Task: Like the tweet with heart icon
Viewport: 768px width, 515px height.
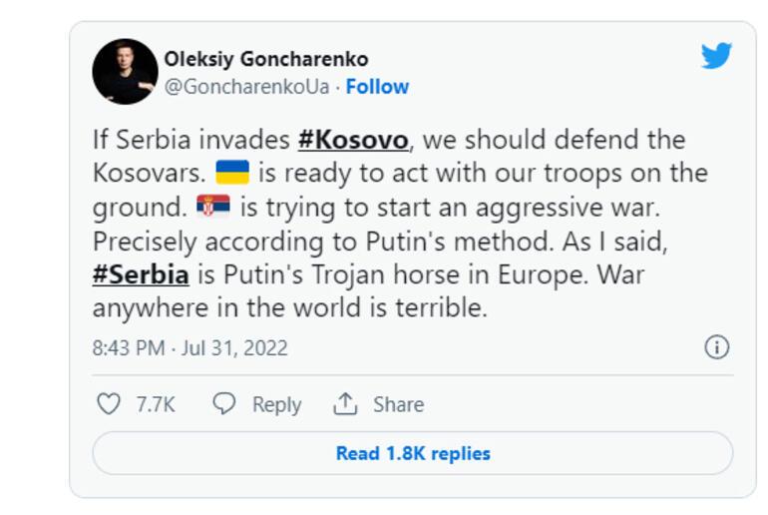Action: 109,404
